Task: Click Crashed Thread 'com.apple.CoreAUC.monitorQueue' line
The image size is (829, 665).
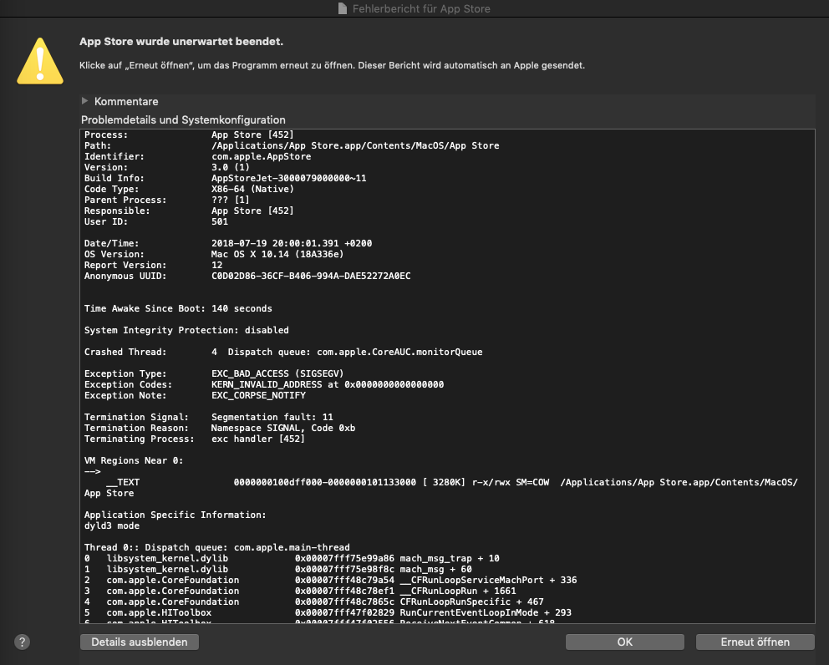Action: [x=283, y=352]
